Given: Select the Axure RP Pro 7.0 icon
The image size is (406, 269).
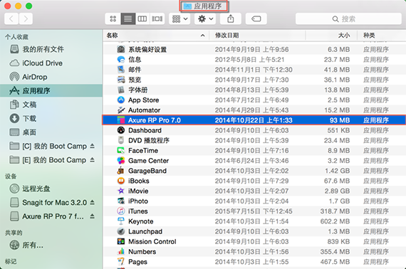Looking at the screenshot, I should pyautogui.click(x=121, y=120).
